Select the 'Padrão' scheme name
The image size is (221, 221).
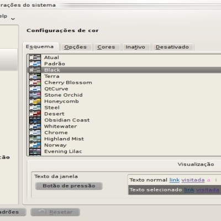pos(55,64)
